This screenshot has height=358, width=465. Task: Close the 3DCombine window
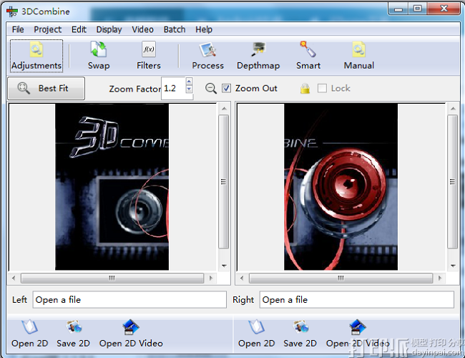(x=444, y=9)
